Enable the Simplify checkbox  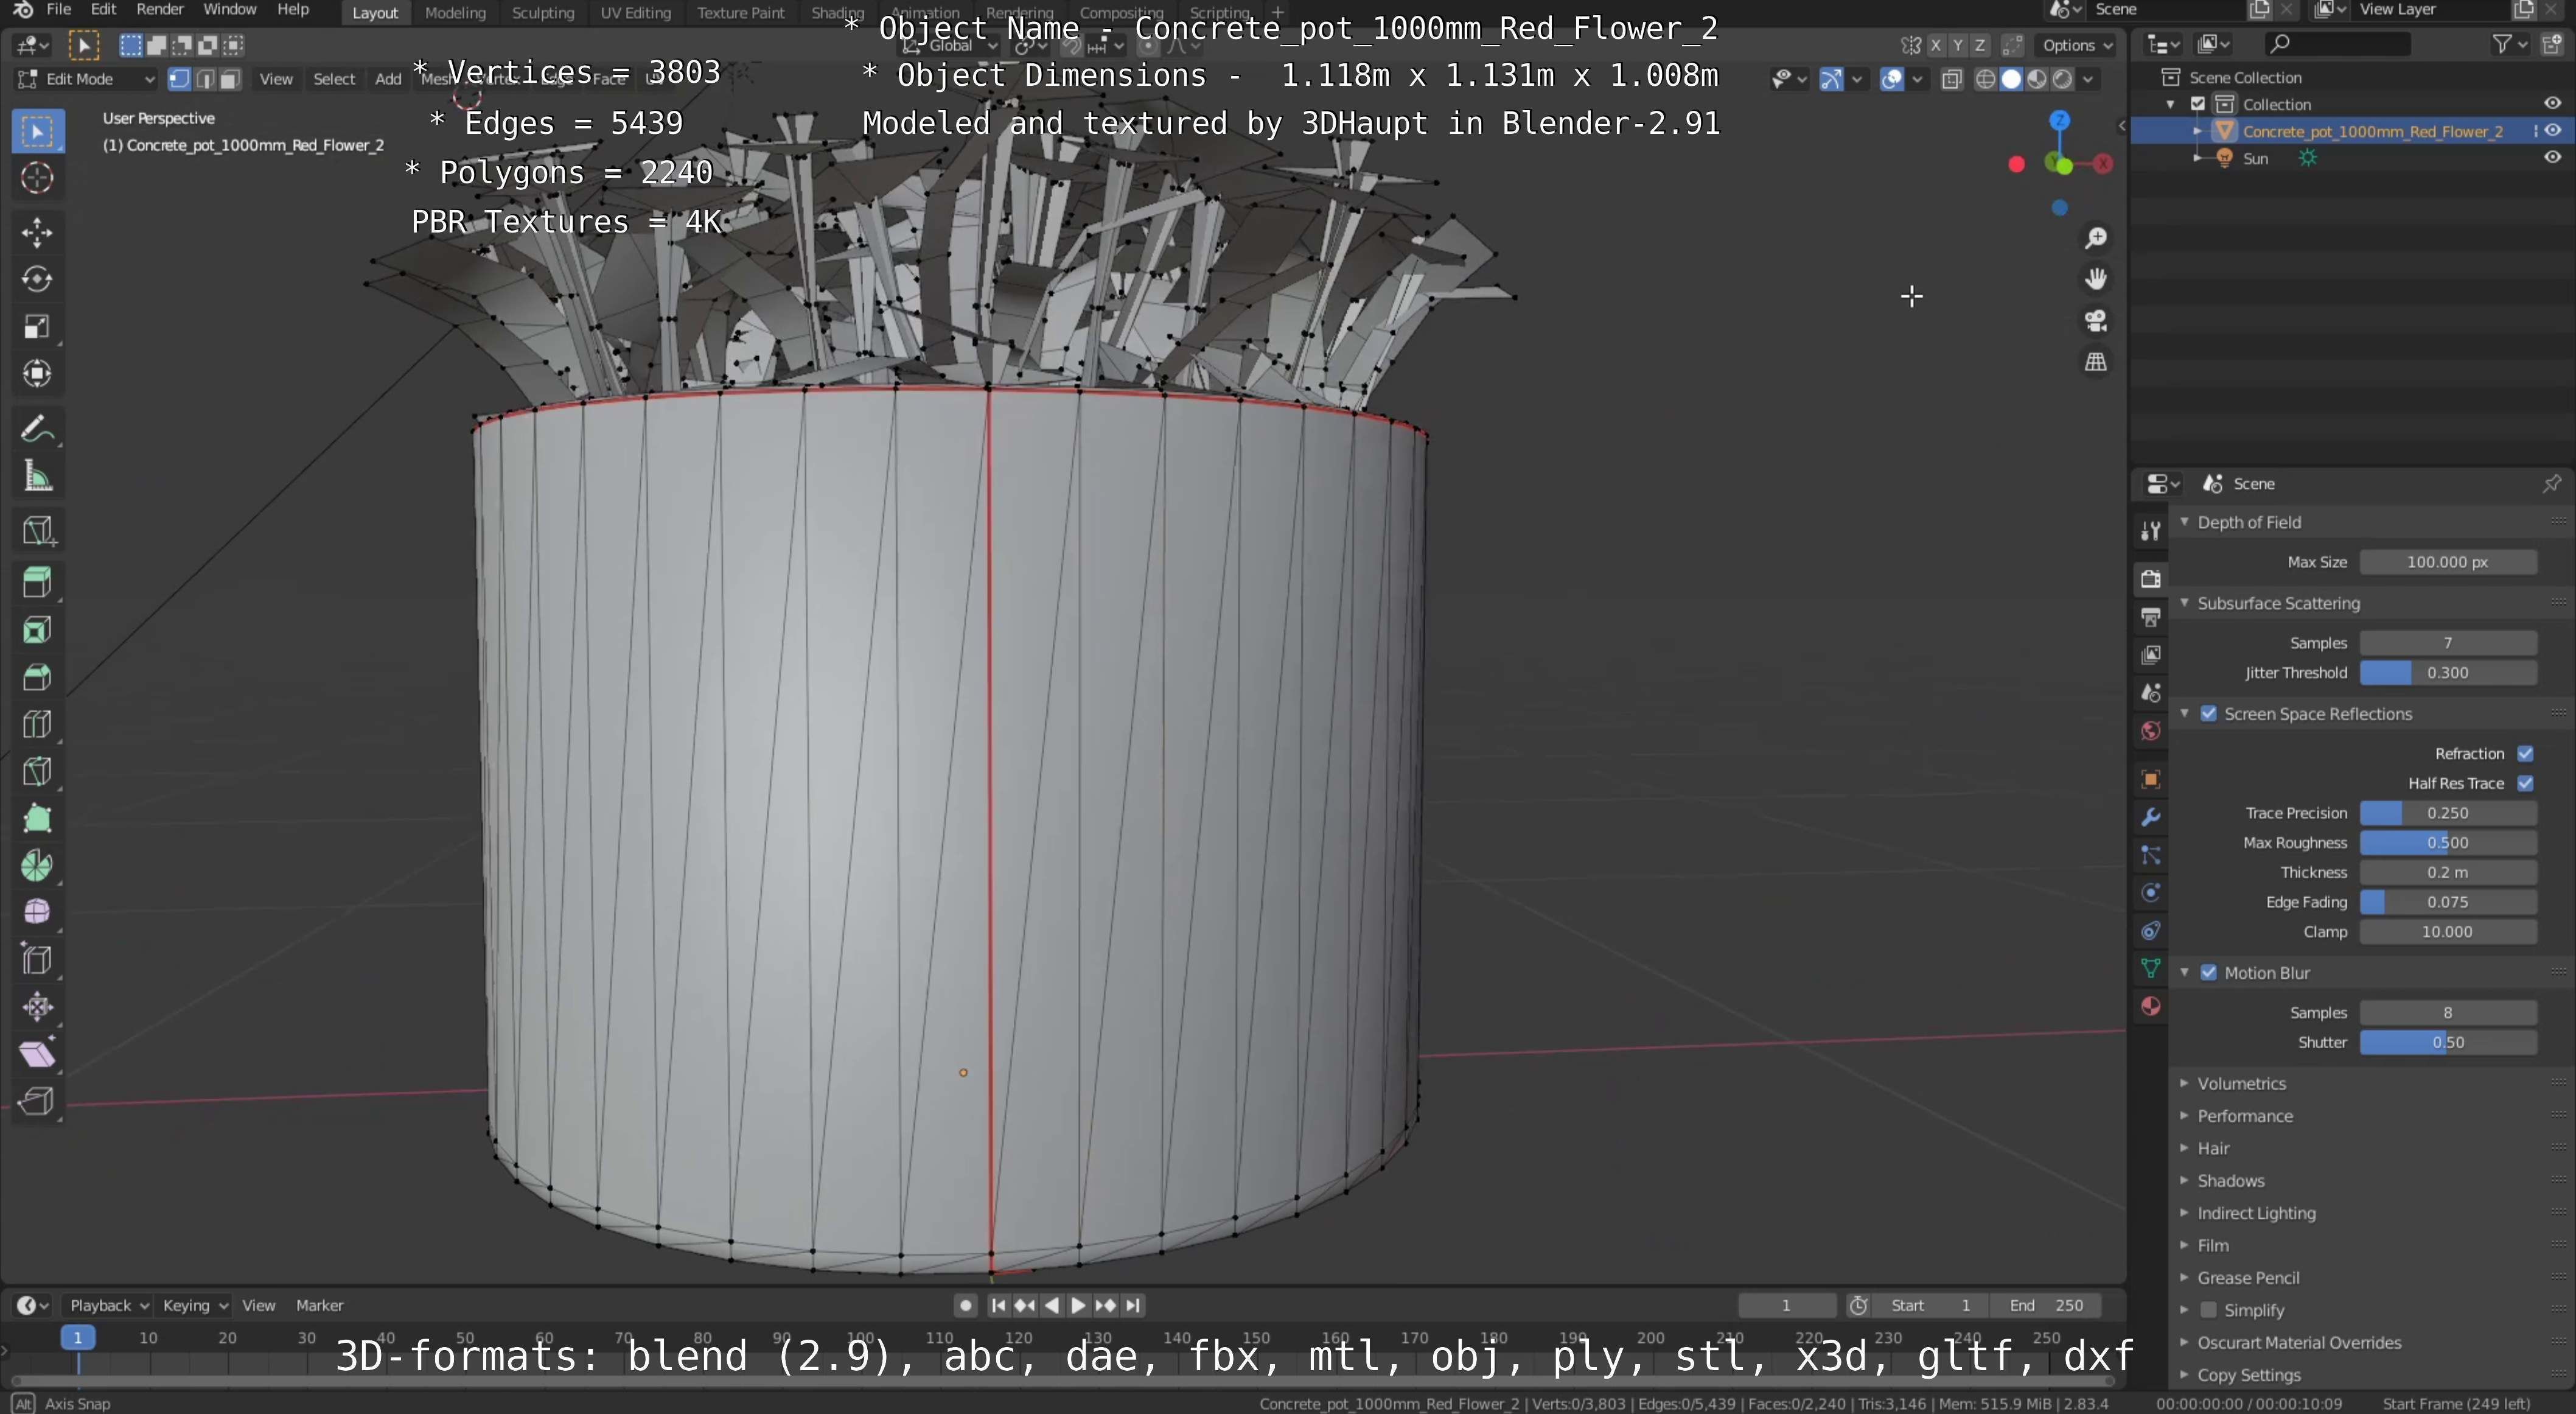[x=2209, y=1310]
